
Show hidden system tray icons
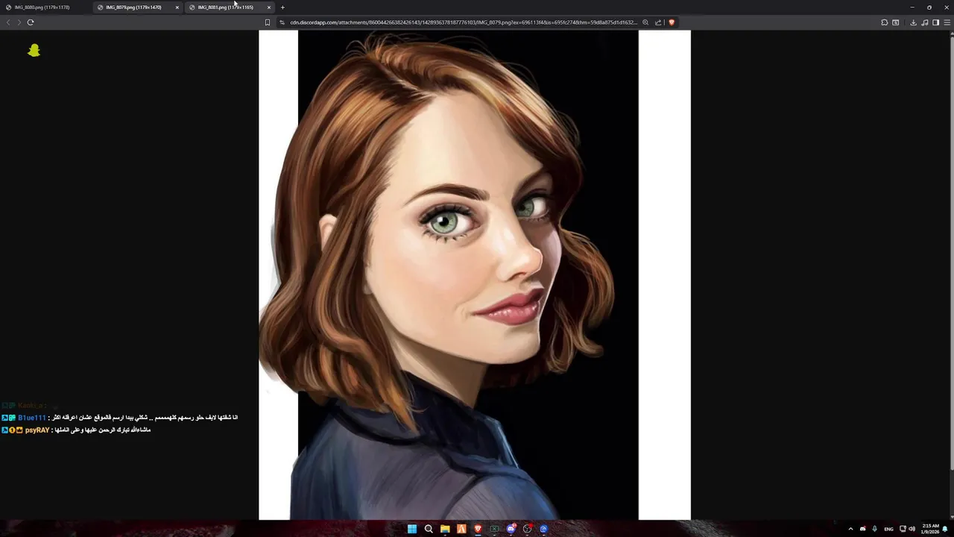point(850,529)
